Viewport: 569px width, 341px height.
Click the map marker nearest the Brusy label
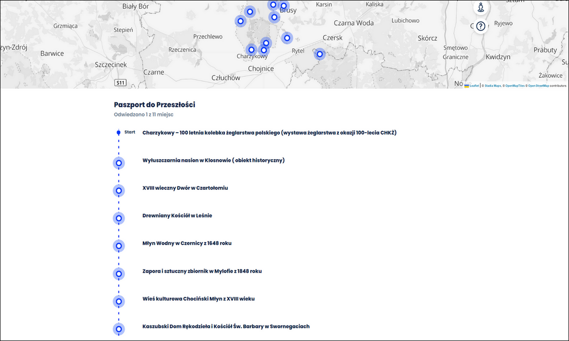(x=284, y=6)
